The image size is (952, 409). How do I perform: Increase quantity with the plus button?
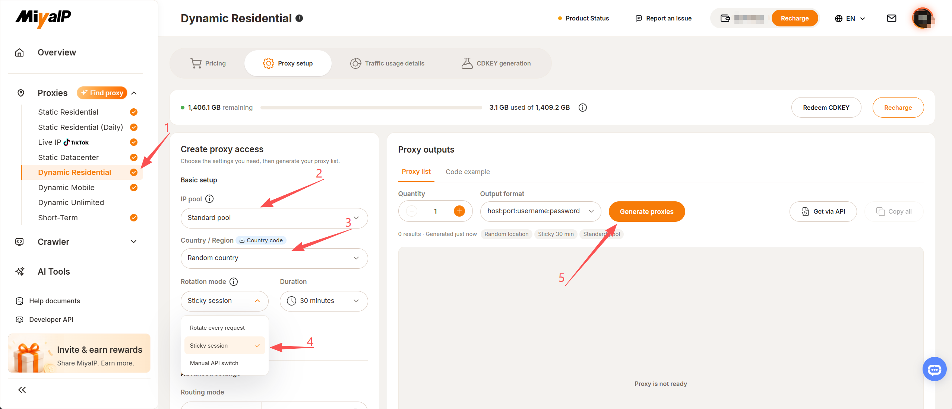(459, 211)
